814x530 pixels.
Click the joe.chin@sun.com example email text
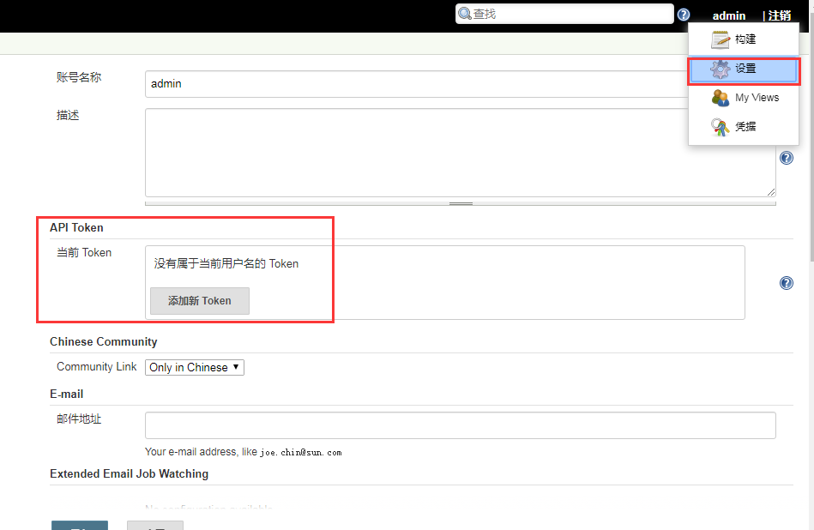coord(301,453)
